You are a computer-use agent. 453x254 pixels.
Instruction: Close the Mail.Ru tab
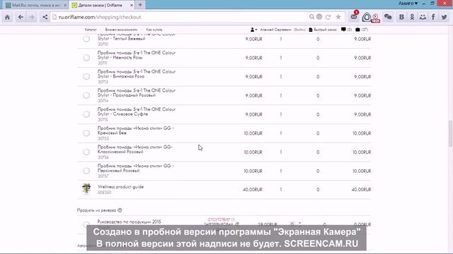(65, 5)
